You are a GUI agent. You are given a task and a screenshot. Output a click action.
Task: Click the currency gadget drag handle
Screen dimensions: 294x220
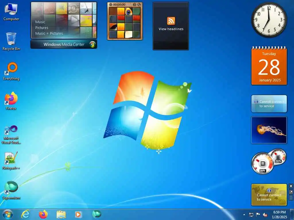tap(291, 198)
